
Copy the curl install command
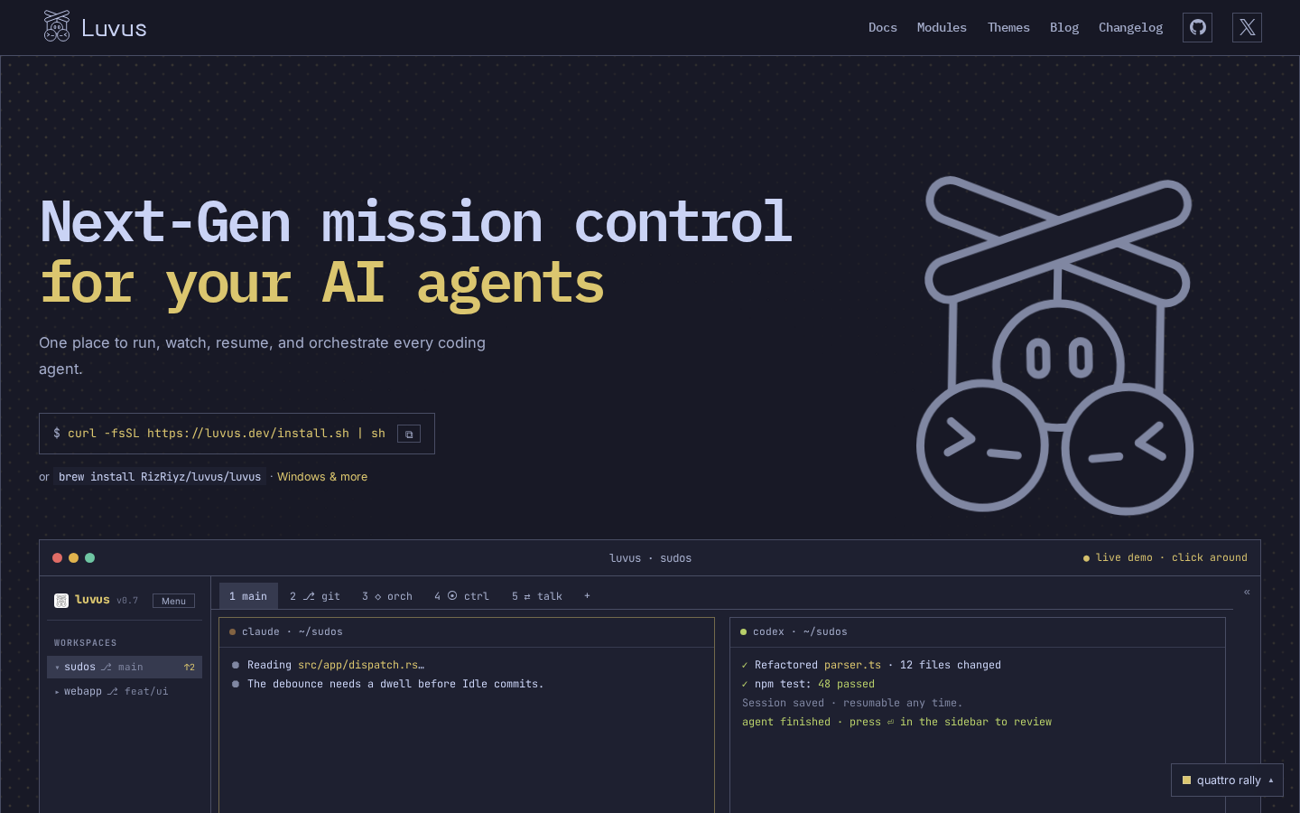click(x=409, y=434)
